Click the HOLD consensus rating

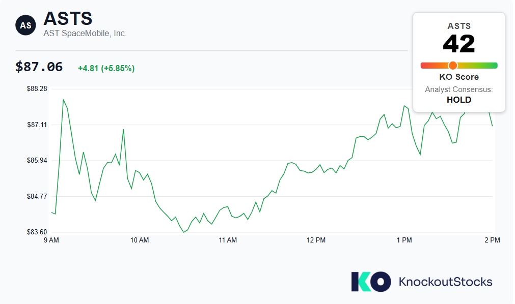click(x=459, y=100)
